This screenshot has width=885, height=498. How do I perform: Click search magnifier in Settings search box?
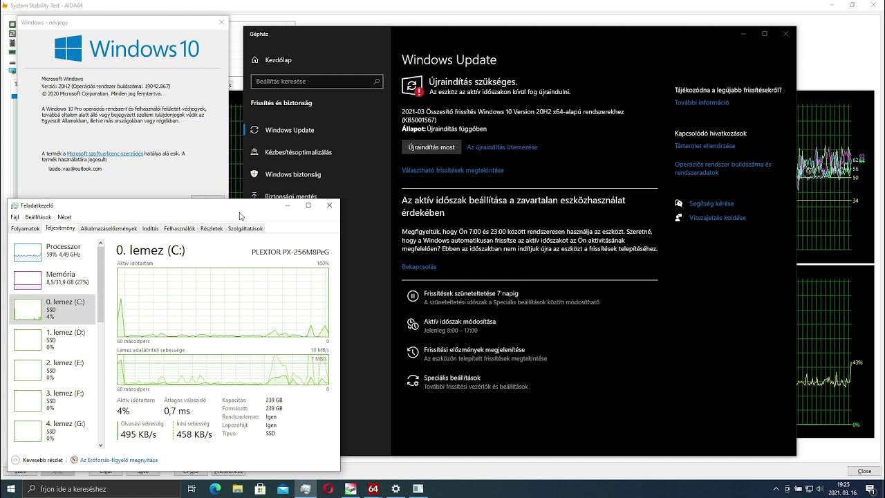coord(377,82)
